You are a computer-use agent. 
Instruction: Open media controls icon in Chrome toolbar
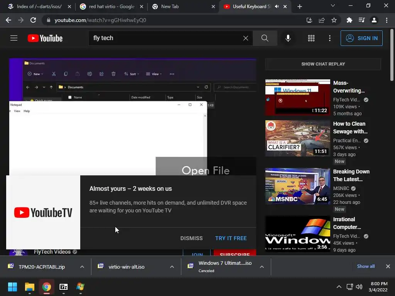point(361,20)
